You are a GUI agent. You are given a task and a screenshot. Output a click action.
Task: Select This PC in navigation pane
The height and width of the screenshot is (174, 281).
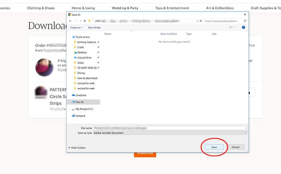pyautogui.click(x=79, y=102)
